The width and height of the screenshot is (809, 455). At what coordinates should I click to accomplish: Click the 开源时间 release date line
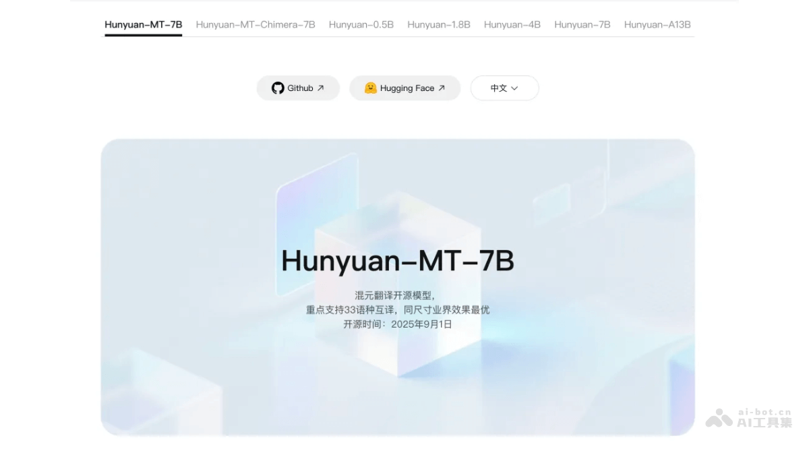(397, 324)
